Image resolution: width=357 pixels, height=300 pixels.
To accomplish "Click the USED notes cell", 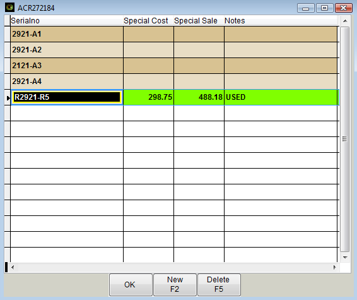I will (281, 97).
